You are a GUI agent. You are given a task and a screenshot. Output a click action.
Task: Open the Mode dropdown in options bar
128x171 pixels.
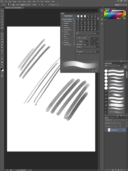tap(25, 5)
